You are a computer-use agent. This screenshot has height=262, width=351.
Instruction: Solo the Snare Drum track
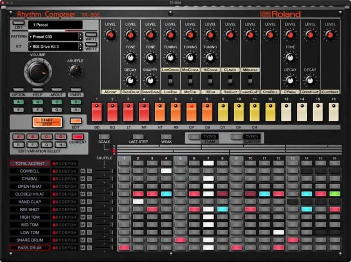[x=89, y=240]
